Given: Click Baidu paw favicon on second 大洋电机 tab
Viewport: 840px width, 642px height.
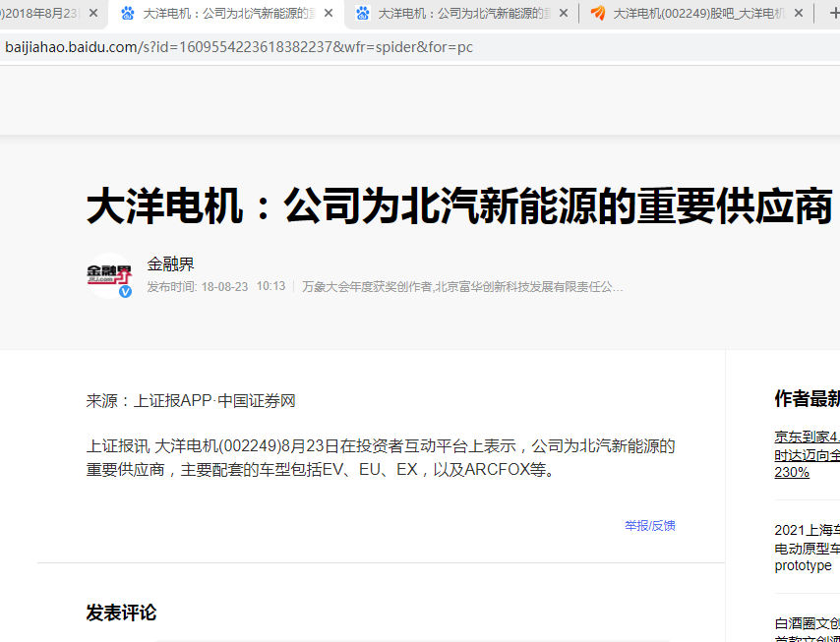Looking at the screenshot, I should [363, 14].
